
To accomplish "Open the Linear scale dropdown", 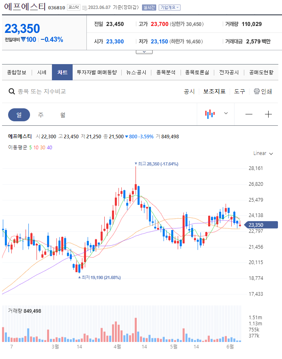I will tap(263, 153).
